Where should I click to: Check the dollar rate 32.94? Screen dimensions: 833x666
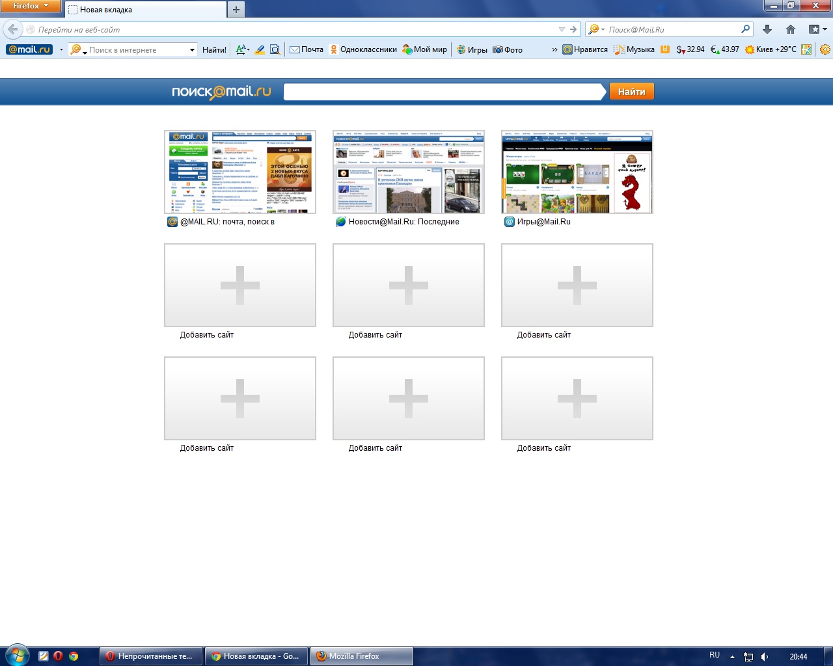tap(690, 49)
